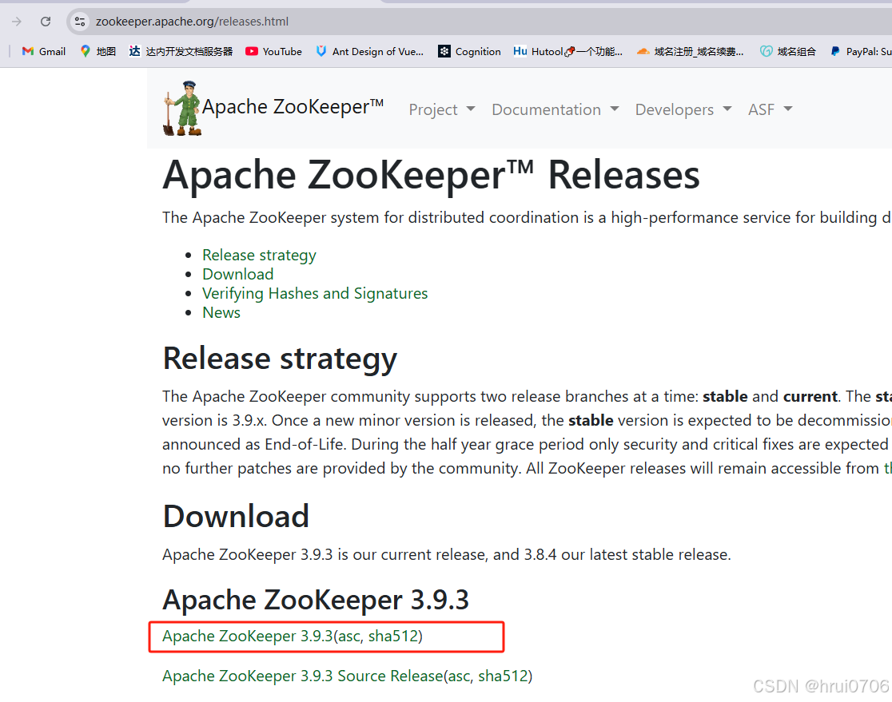Click the browser forward arrow
The width and height of the screenshot is (892, 702).
pyautogui.click(x=17, y=22)
